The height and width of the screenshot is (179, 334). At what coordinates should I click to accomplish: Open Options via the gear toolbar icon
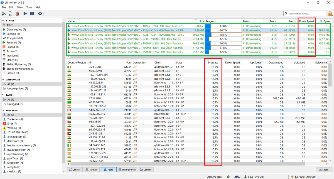(40, 13)
